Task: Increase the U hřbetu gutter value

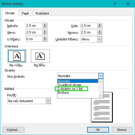Action: click(45, 38)
